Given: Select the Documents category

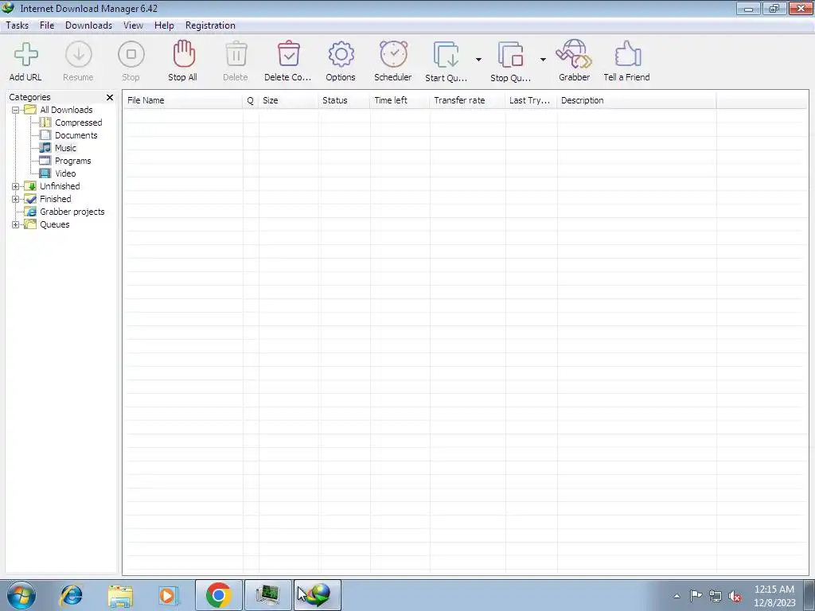Looking at the screenshot, I should point(76,135).
